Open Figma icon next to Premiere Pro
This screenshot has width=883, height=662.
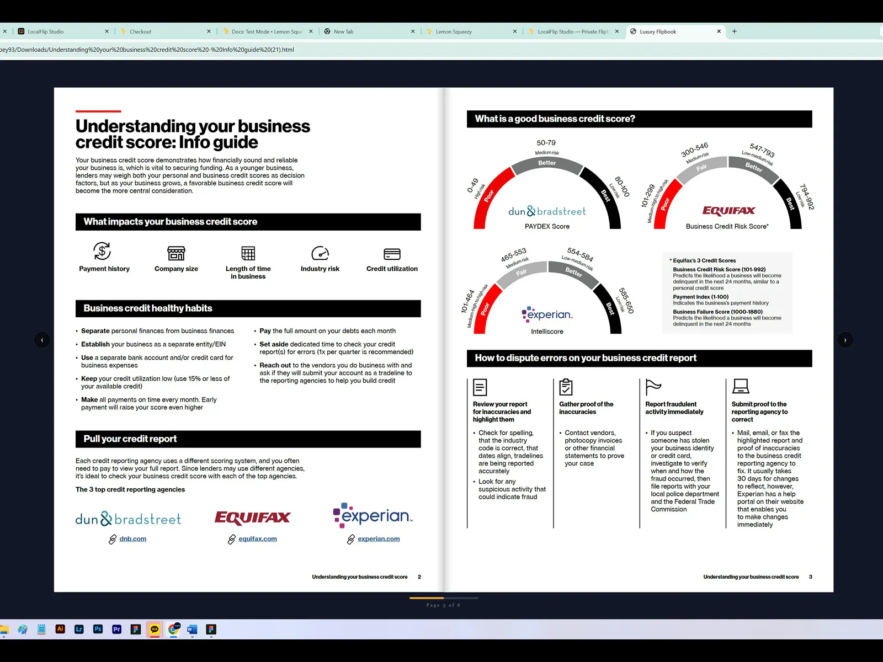coord(136,629)
